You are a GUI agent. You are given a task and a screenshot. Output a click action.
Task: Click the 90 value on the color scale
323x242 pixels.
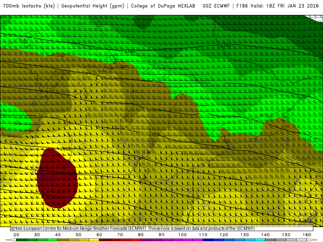tap(161, 235)
